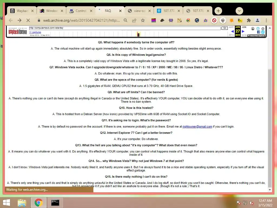
Task: Go to the previous capture arrow
Action: pos(232,31)
